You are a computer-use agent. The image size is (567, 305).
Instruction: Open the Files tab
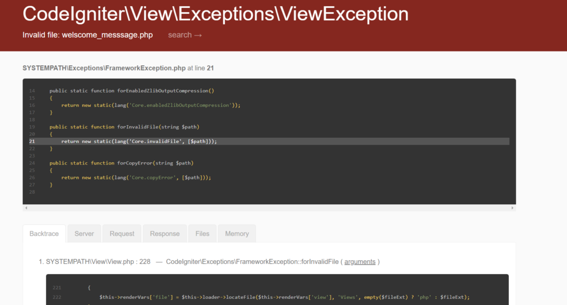coord(202,234)
